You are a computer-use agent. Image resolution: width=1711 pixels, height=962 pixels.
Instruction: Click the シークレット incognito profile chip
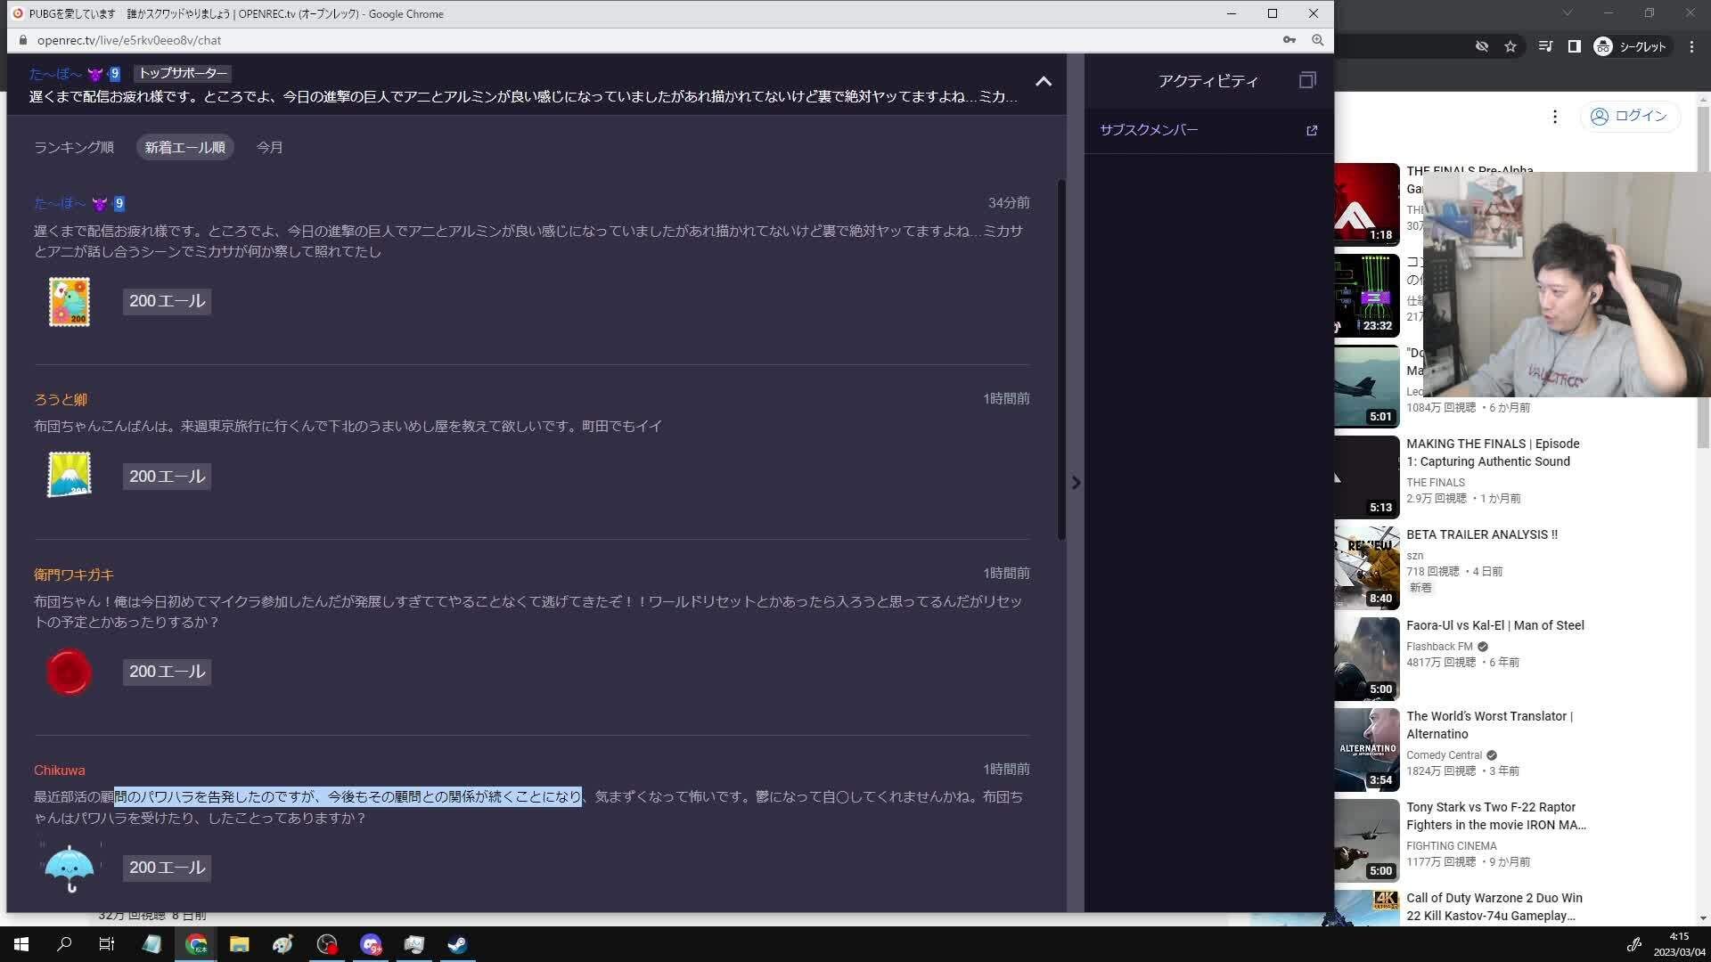pyautogui.click(x=1631, y=46)
